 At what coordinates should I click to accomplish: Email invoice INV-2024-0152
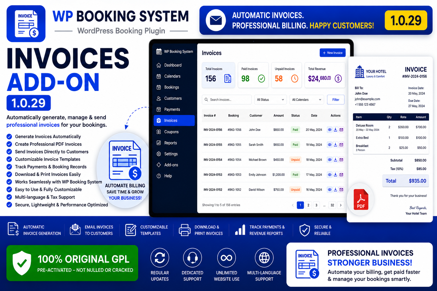click(x=341, y=190)
